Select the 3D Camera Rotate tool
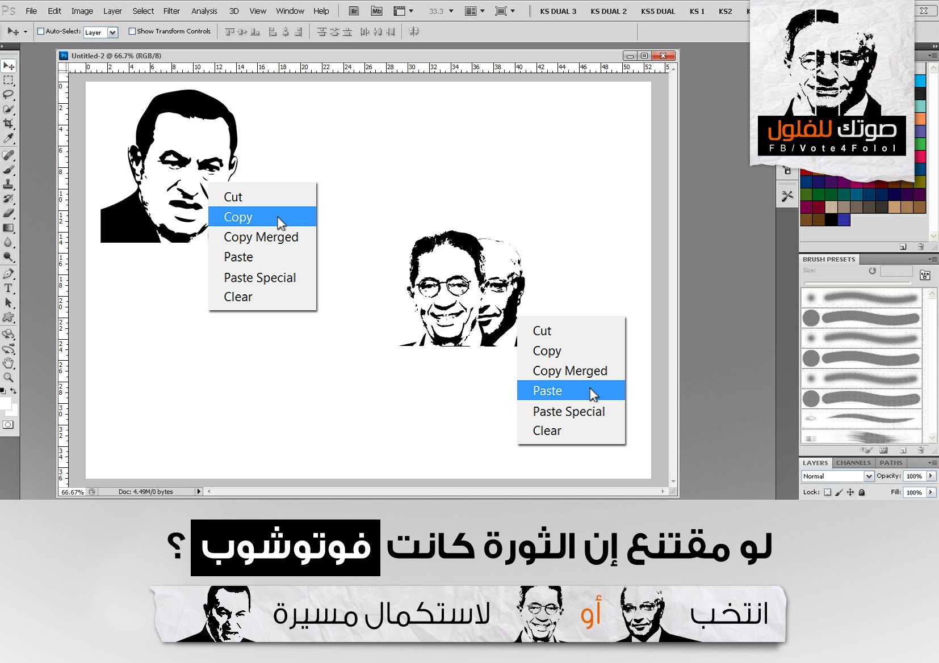 click(x=9, y=349)
